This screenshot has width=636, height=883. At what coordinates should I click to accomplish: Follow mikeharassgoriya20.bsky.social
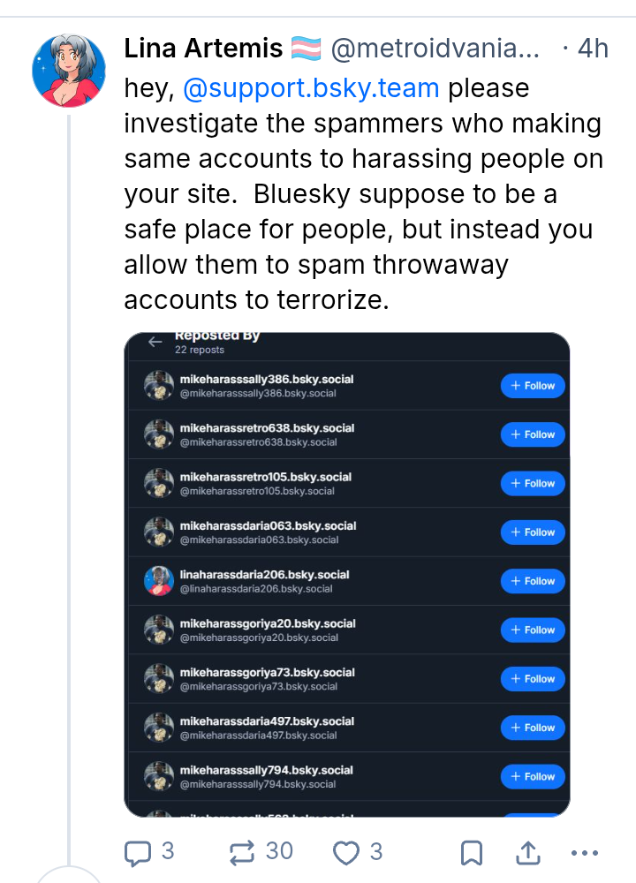pos(533,630)
